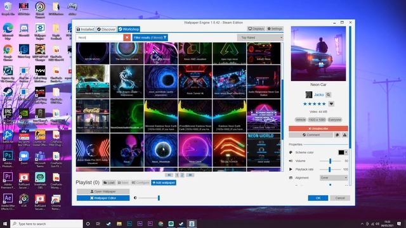The width and height of the screenshot is (406, 228).
Task: Click in the workshop search field
Action: point(100,37)
